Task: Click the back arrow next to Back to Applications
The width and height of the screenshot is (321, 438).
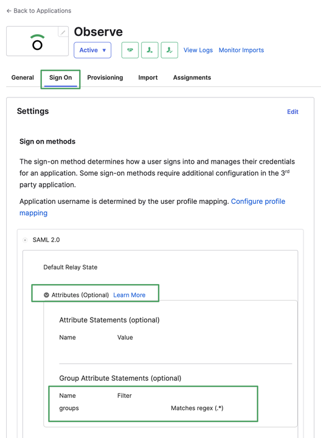Action: tap(9, 11)
